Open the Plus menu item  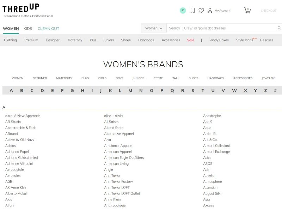[x=93, y=40]
